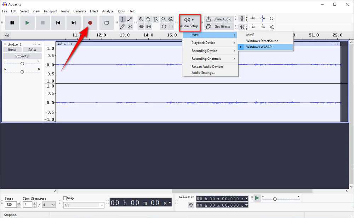Viewport: 354px width, 218px height.
Task: Select the Draw (pencil) tool
Action: (122, 26)
